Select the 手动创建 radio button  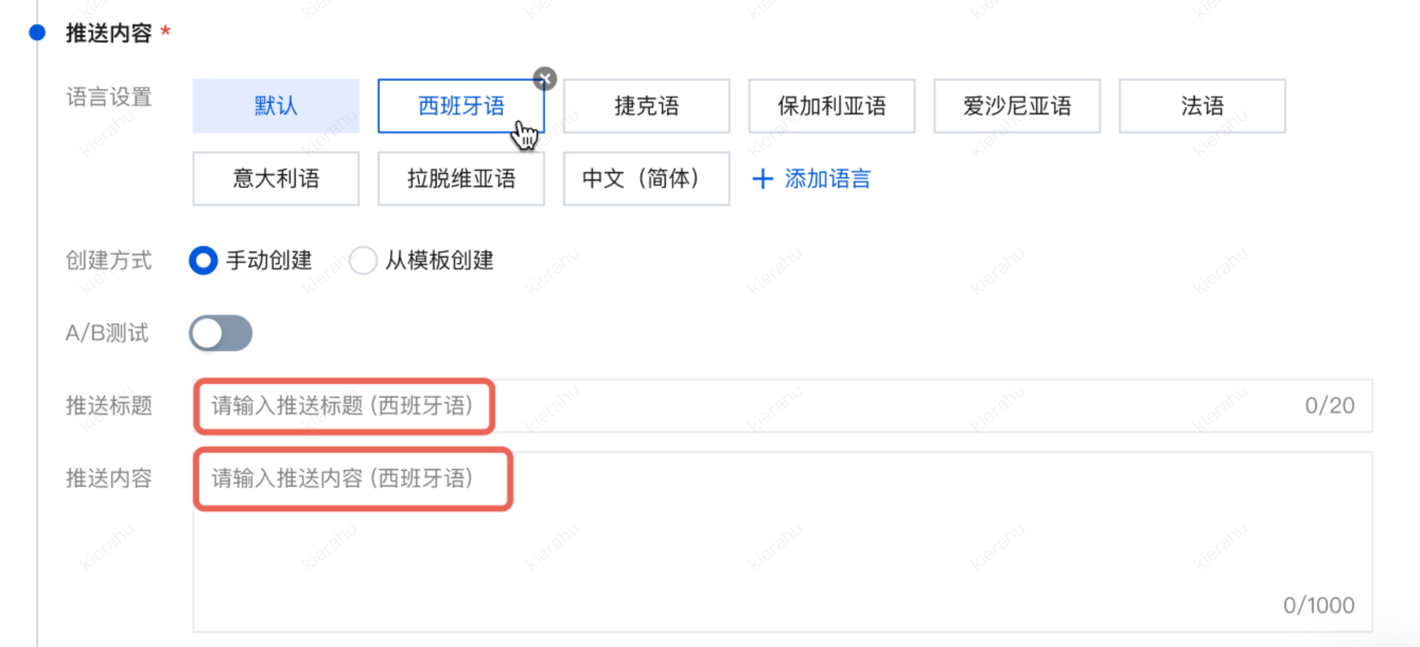point(204,260)
